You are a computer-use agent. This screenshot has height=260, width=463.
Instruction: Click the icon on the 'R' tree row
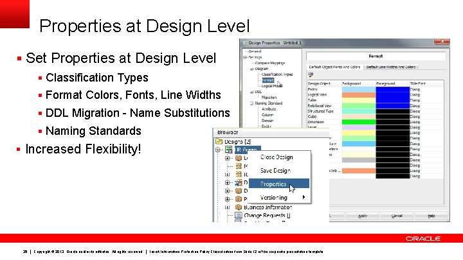coord(239,175)
